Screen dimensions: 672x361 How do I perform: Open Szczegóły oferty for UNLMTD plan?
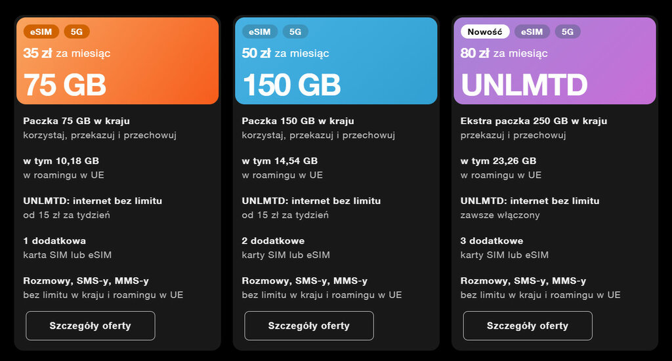528,326
